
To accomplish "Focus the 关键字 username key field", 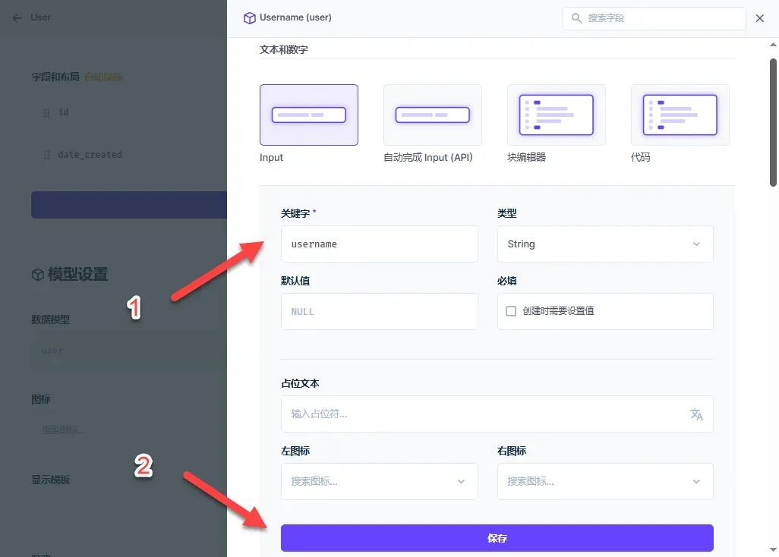I will [379, 244].
